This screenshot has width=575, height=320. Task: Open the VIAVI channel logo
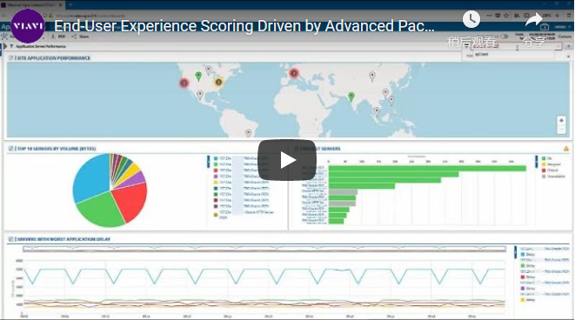tap(28, 26)
